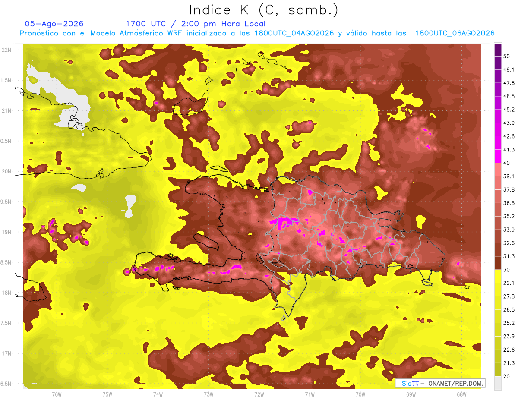Click the "18N" latitude label
The width and height of the screenshot is (518, 400).
coord(7,293)
